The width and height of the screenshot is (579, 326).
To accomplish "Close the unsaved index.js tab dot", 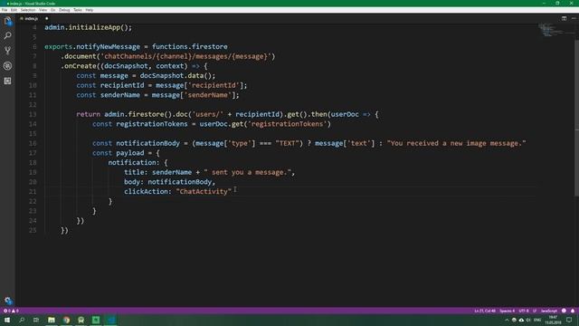I will click(46, 18).
